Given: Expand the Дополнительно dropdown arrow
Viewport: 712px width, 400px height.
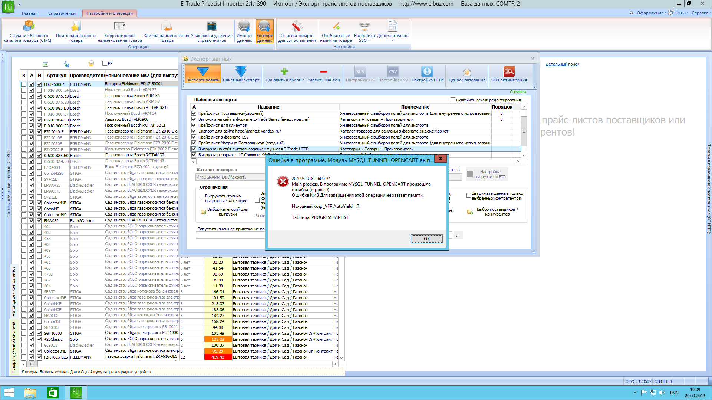Looking at the screenshot, I should 392,40.
